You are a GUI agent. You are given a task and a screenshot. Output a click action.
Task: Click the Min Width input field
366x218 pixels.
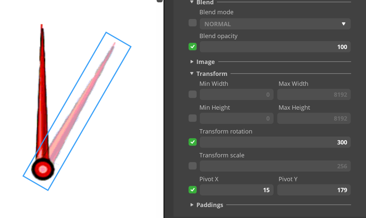[236, 94]
